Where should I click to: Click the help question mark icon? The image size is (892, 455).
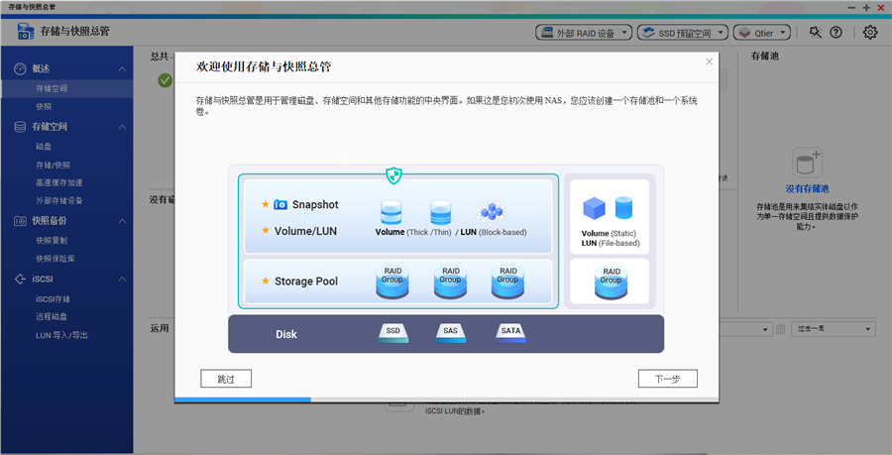[x=836, y=32]
